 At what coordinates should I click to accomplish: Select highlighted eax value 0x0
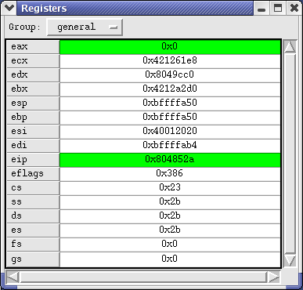tap(170, 47)
